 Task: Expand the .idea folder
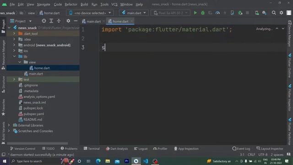[14, 39]
